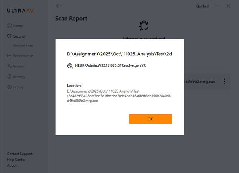Click the Privacy fingerprint icon
The width and height of the screenshot is (239, 173).
[x=9, y=66]
